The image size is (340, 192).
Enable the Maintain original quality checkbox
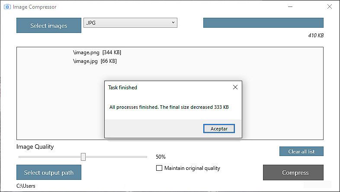pyautogui.click(x=159, y=168)
